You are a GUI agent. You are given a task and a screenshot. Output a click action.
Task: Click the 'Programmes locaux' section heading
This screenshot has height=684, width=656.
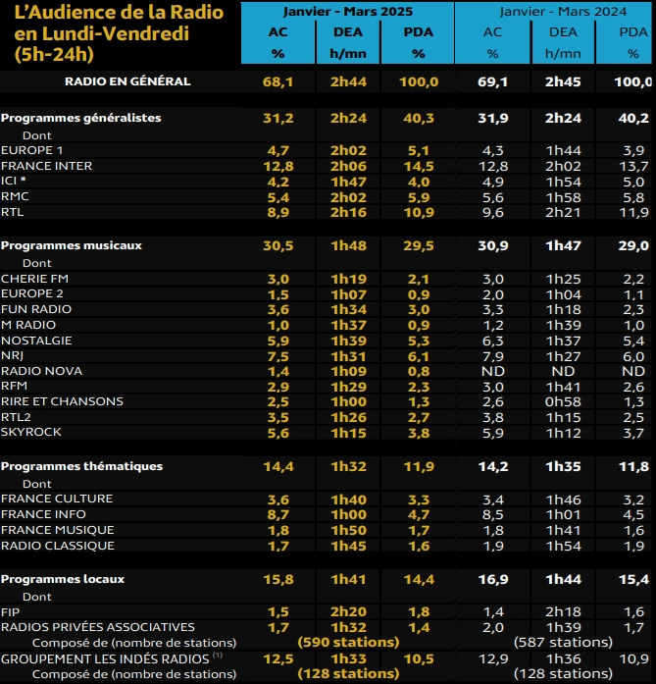tap(63, 579)
